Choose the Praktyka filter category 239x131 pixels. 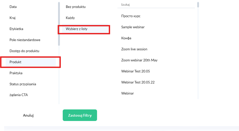(x=16, y=73)
